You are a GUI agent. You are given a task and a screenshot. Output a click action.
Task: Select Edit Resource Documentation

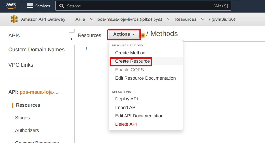coord(145,78)
